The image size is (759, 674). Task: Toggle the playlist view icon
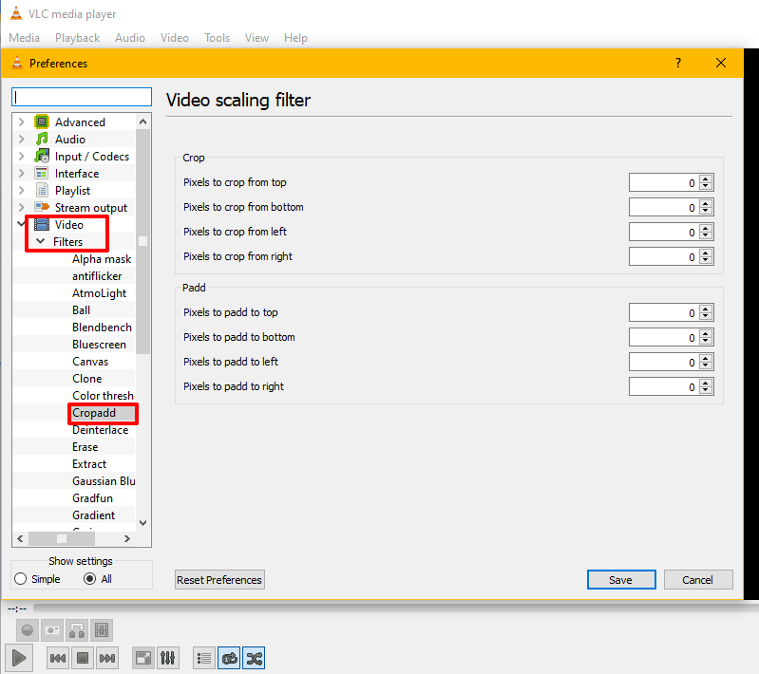pyautogui.click(x=204, y=658)
